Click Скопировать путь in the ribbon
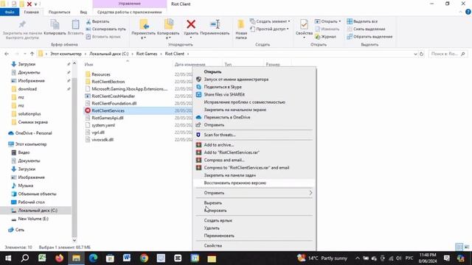Image resolution: width=472 pixels, height=265 pixels. tap(105, 29)
